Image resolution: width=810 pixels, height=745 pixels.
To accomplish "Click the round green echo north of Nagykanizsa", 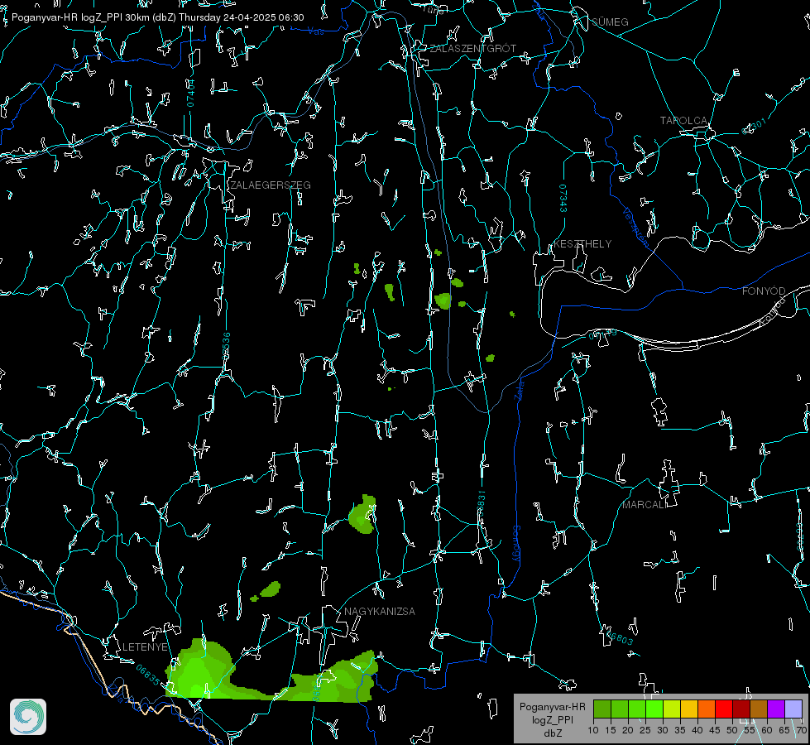I will pos(362,514).
